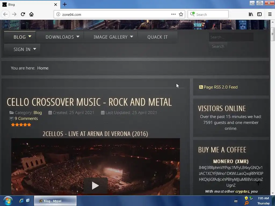Close the Blog browser tab

56,5
